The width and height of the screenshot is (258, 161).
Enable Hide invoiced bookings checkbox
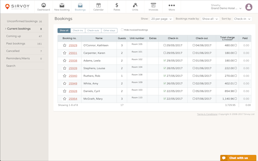pos(122,30)
